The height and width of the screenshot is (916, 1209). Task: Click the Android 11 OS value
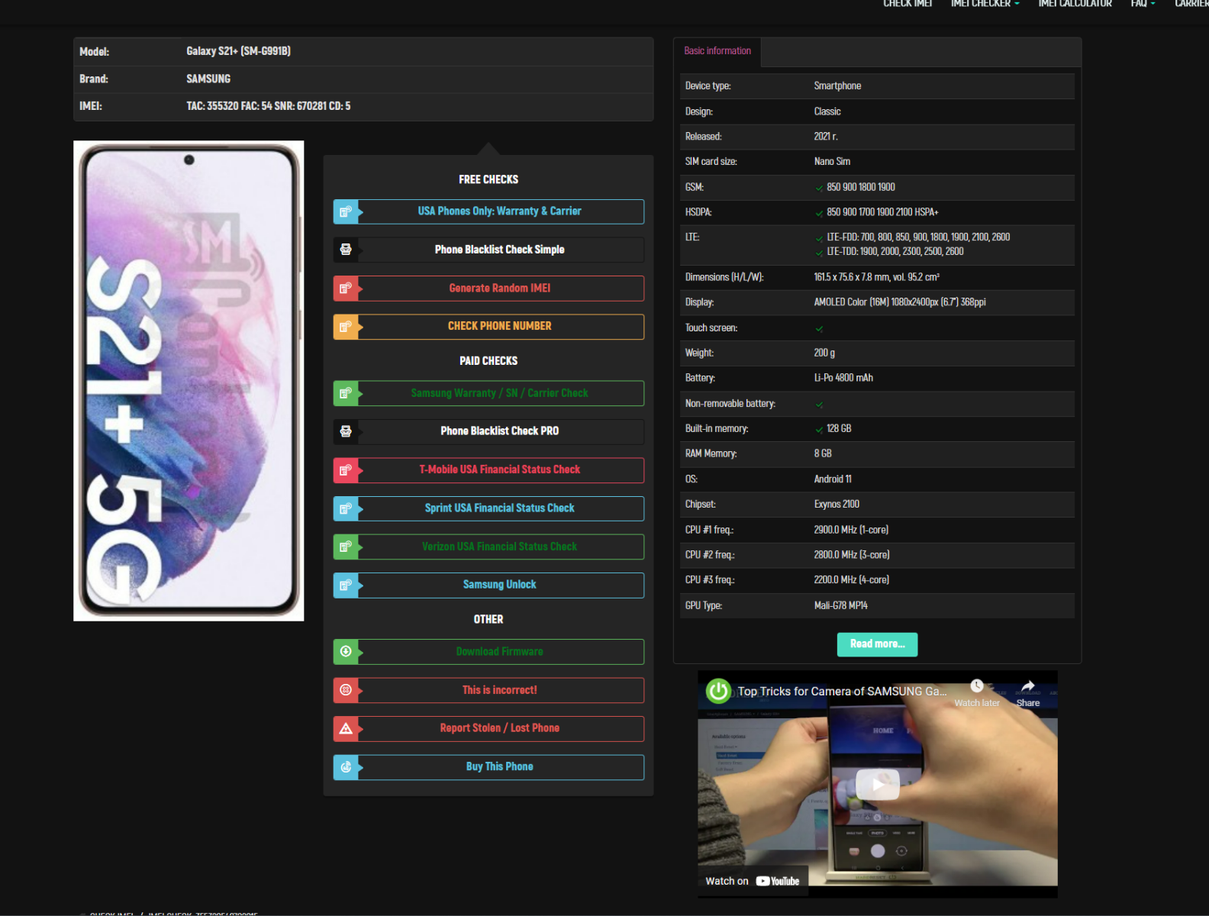833,479
